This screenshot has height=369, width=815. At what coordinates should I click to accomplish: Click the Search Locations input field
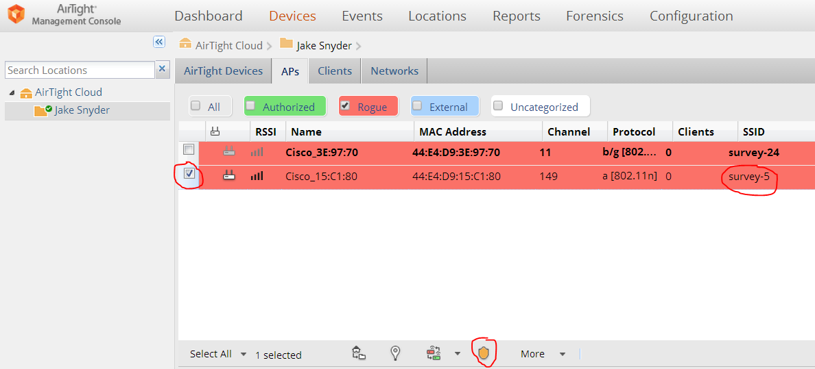tap(79, 70)
